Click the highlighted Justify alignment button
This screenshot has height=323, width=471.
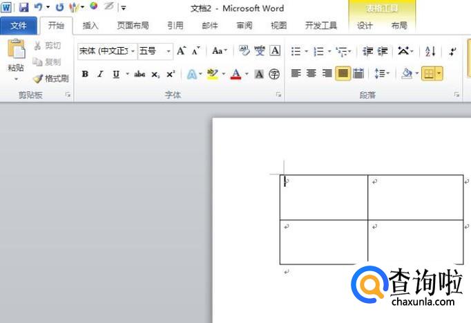[x=343, y=73]
